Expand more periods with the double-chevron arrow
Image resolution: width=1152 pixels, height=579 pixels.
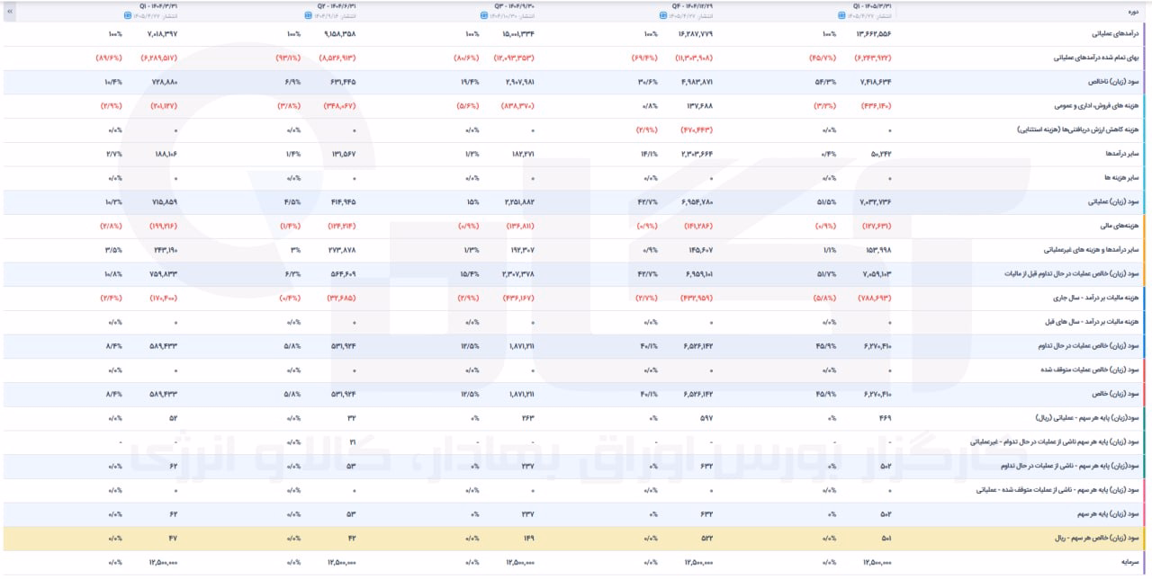[x=9, y=11]
